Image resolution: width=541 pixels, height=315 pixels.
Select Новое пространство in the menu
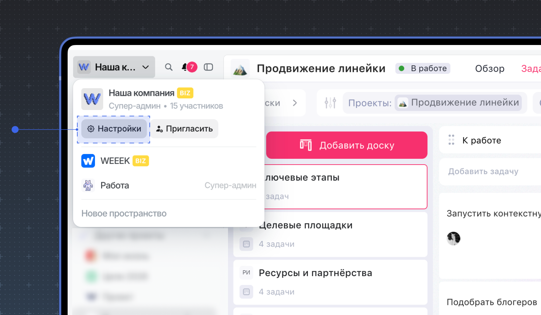tap(124, 213)
